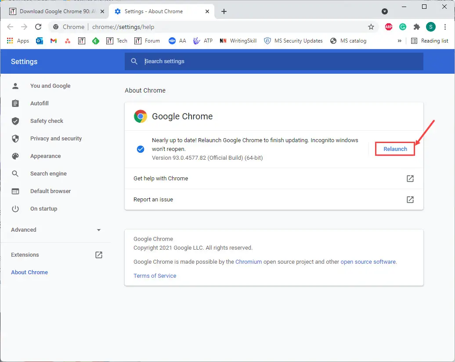Reload the current page
This screenshot has width=455, height=362.
point(38,27)
